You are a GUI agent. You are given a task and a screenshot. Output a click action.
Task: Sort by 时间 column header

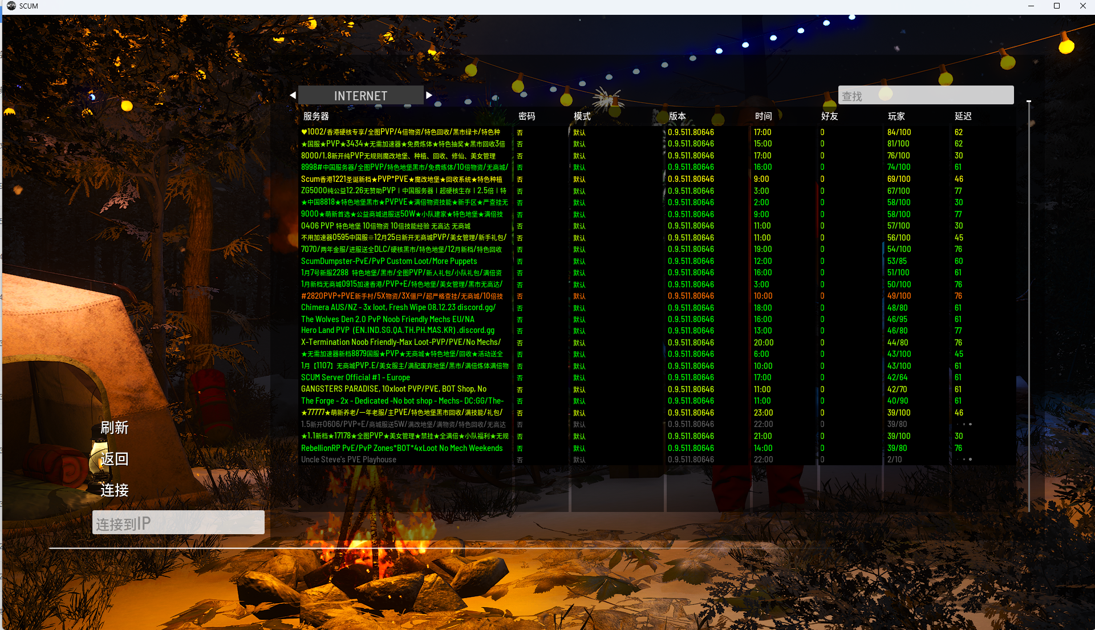point(764,116)
